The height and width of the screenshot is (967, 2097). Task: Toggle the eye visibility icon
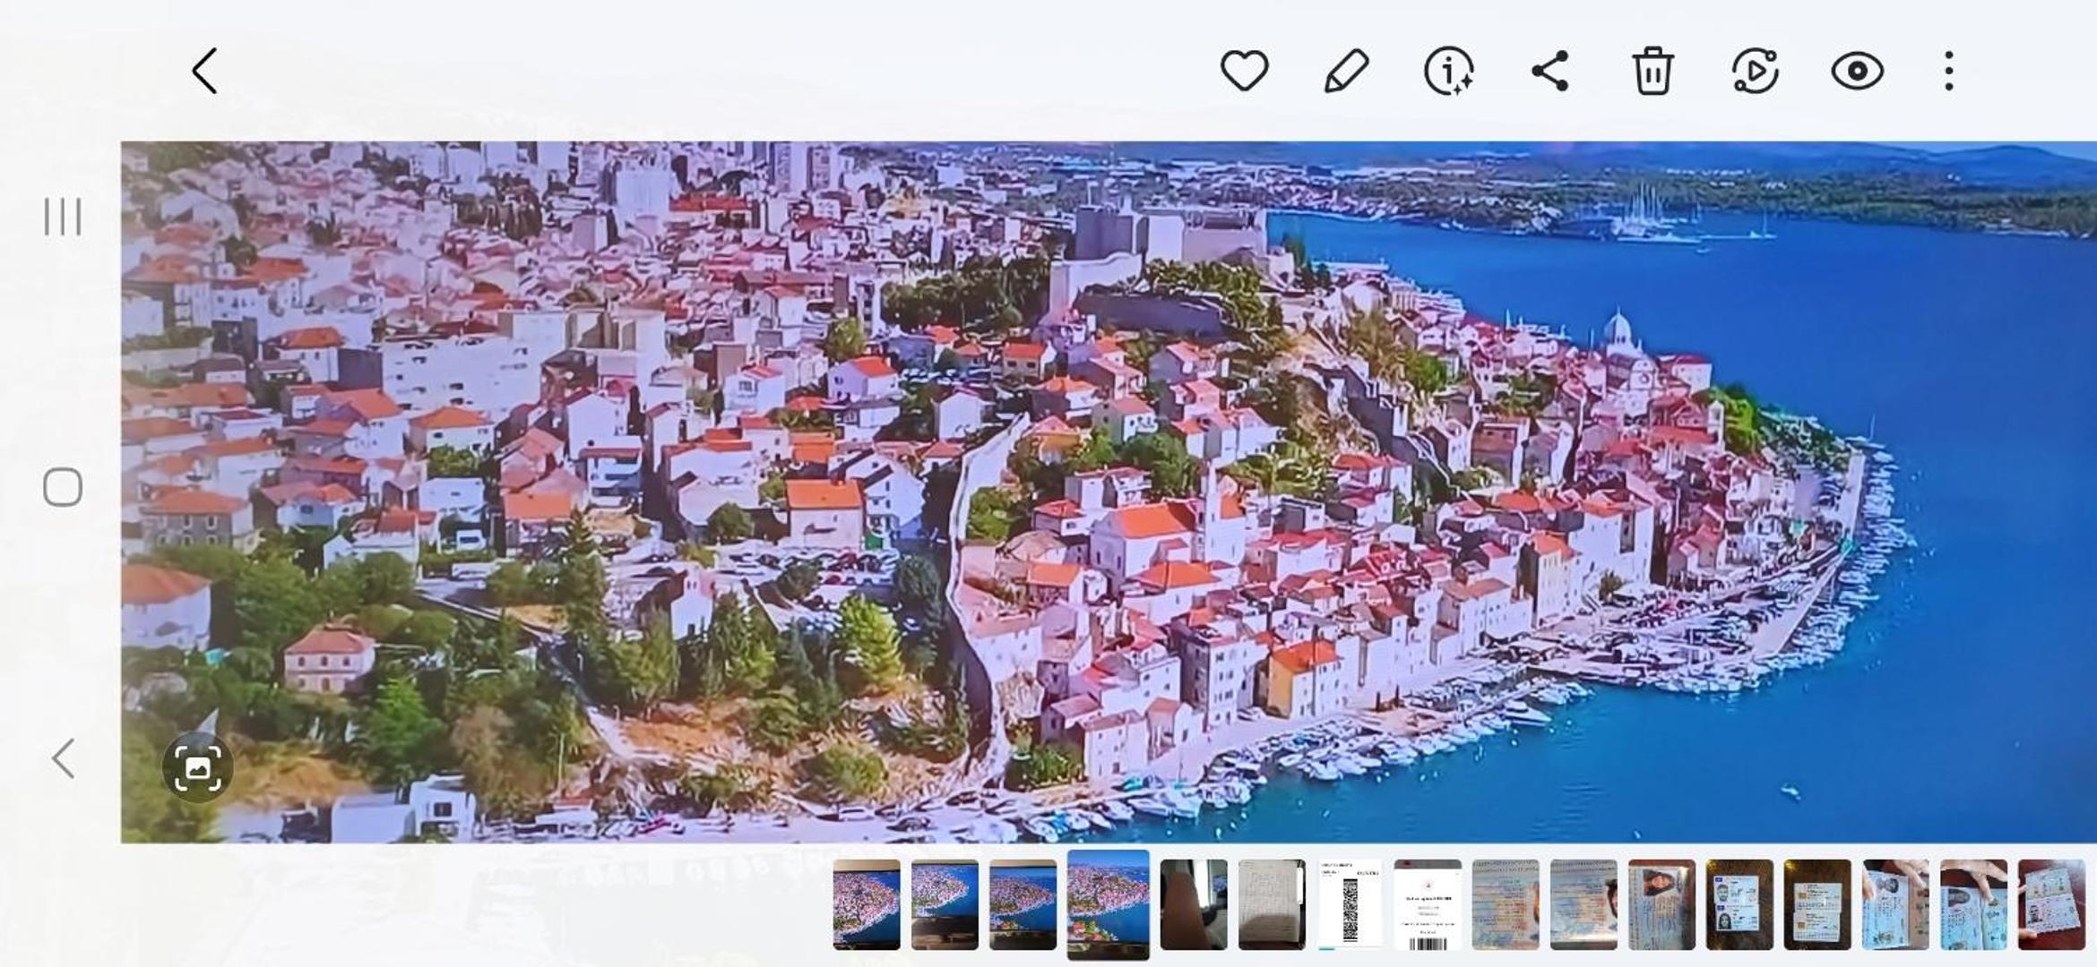tap(1857, 71)
